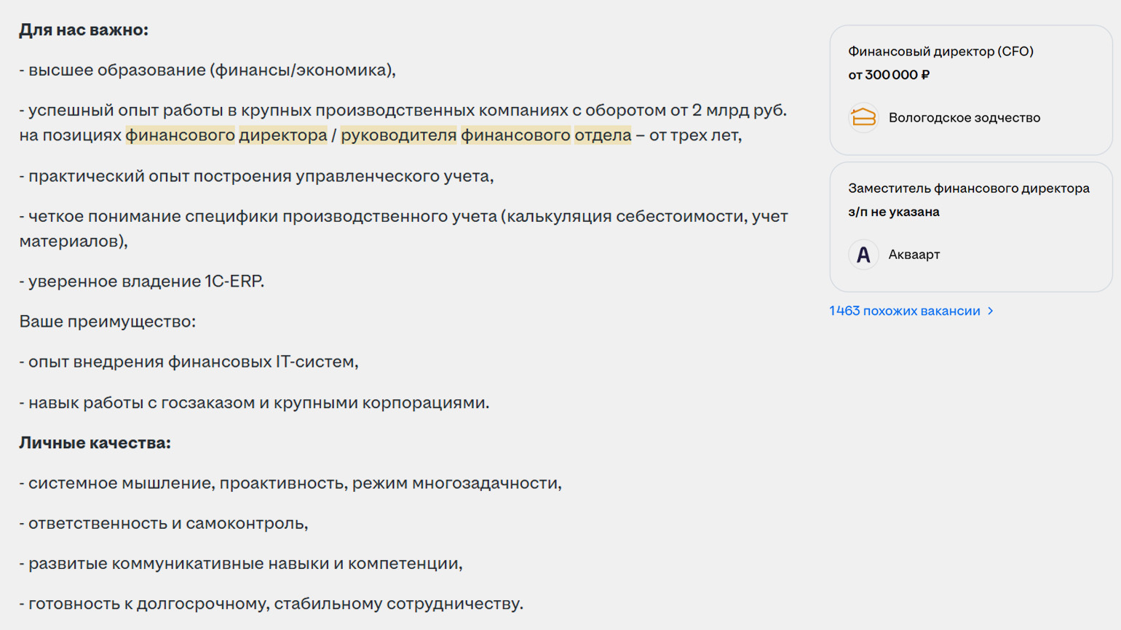Click the з/п не указана label
This screenshot has width=1121, height=630.
point(893,212)
